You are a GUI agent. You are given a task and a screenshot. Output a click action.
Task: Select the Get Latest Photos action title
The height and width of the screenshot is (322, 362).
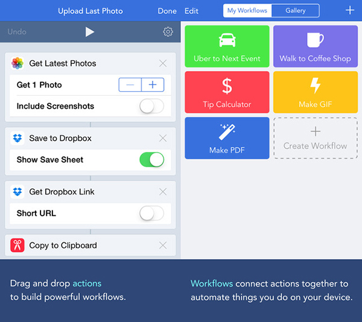tap(63, 63)
